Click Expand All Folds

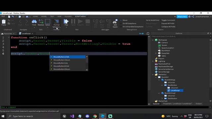click(x=168, y=23)
